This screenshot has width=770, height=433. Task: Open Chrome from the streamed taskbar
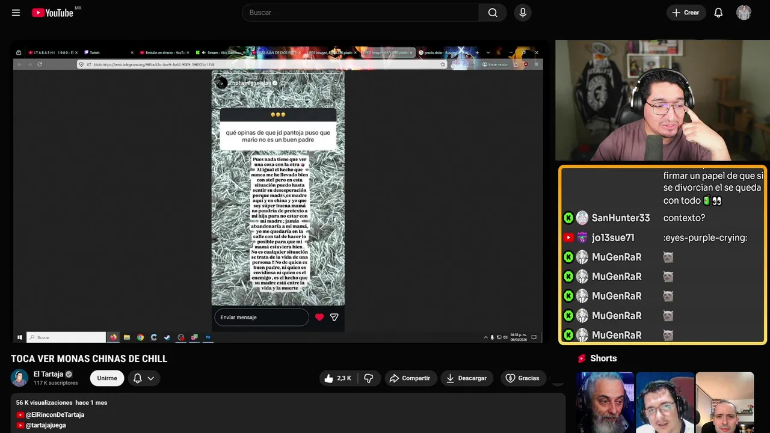tap(140, 337)
